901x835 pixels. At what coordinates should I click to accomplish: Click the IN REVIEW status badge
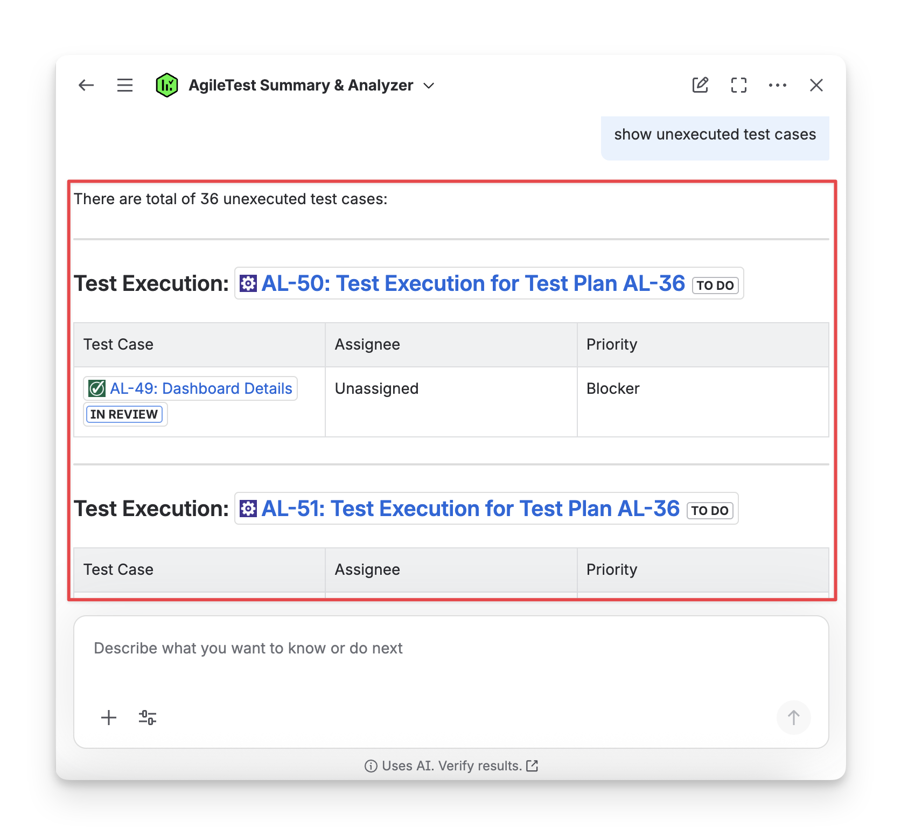coord(124,414)
